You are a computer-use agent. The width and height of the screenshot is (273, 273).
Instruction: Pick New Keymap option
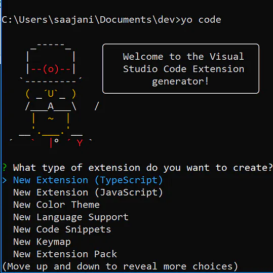(x=42, y=242)
